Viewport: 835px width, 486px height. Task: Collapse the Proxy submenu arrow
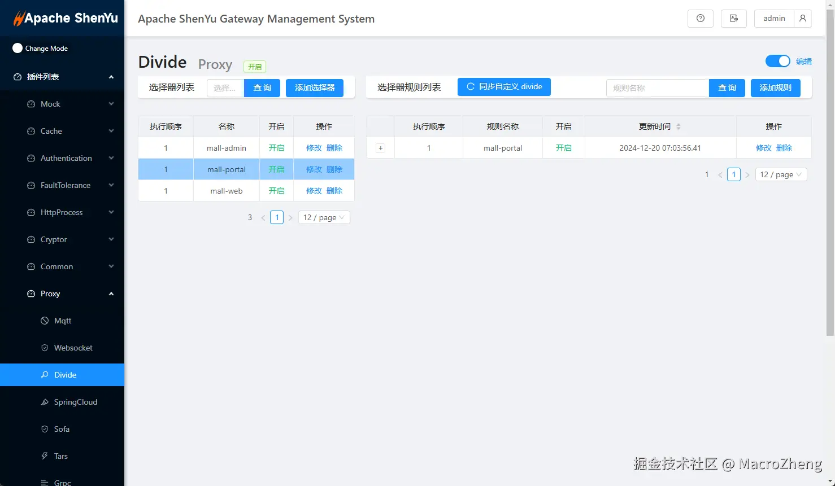[111, 294]
